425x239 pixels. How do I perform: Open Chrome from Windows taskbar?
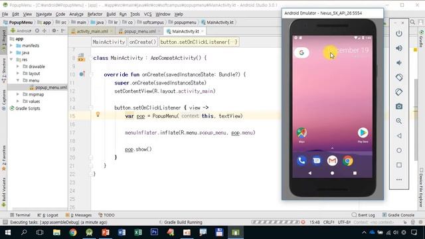pos(72,232)
